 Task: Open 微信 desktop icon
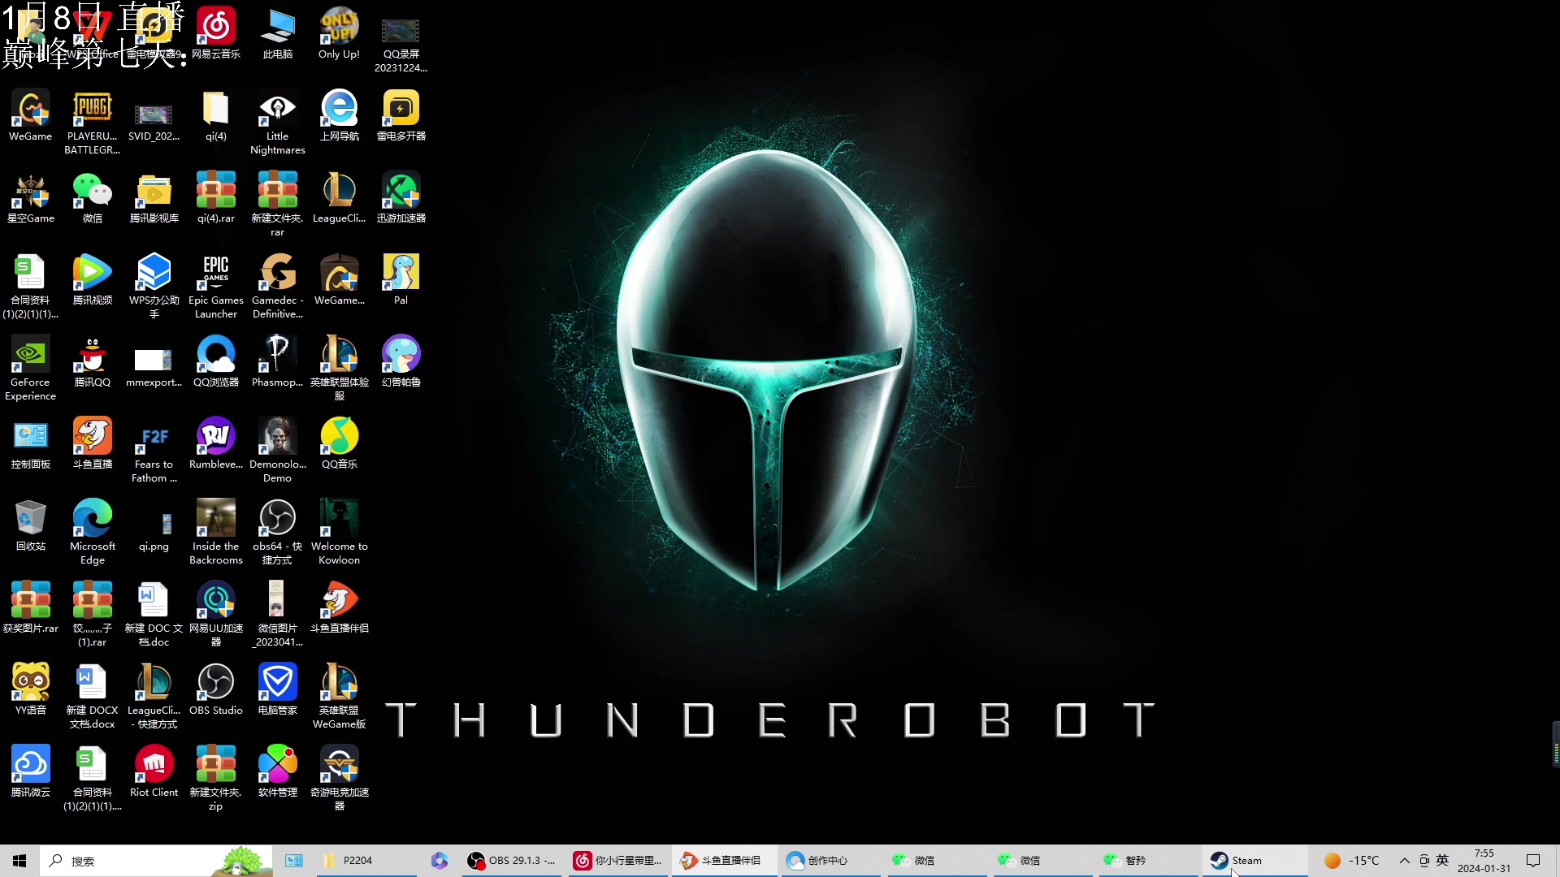[x=92, y=198]
